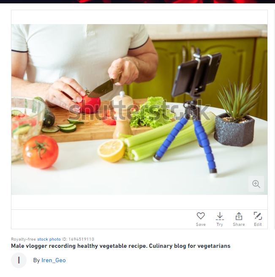Click the Try download arrow icon
The height and width of the screenshot is (277, 275).
click(220, 216)
